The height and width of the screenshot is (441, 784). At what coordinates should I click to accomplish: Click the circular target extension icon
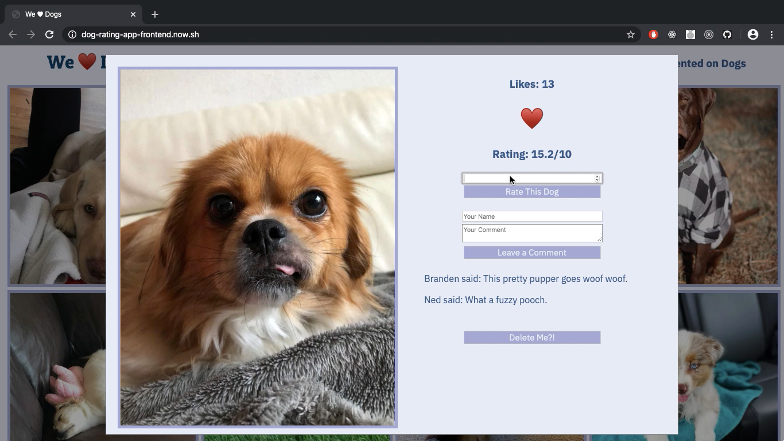708,34
